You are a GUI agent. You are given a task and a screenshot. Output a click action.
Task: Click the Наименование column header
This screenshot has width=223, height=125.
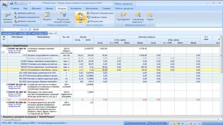coord(44,40)
